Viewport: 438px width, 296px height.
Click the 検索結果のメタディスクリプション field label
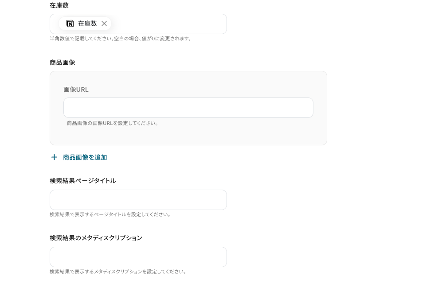pos(96,238)
